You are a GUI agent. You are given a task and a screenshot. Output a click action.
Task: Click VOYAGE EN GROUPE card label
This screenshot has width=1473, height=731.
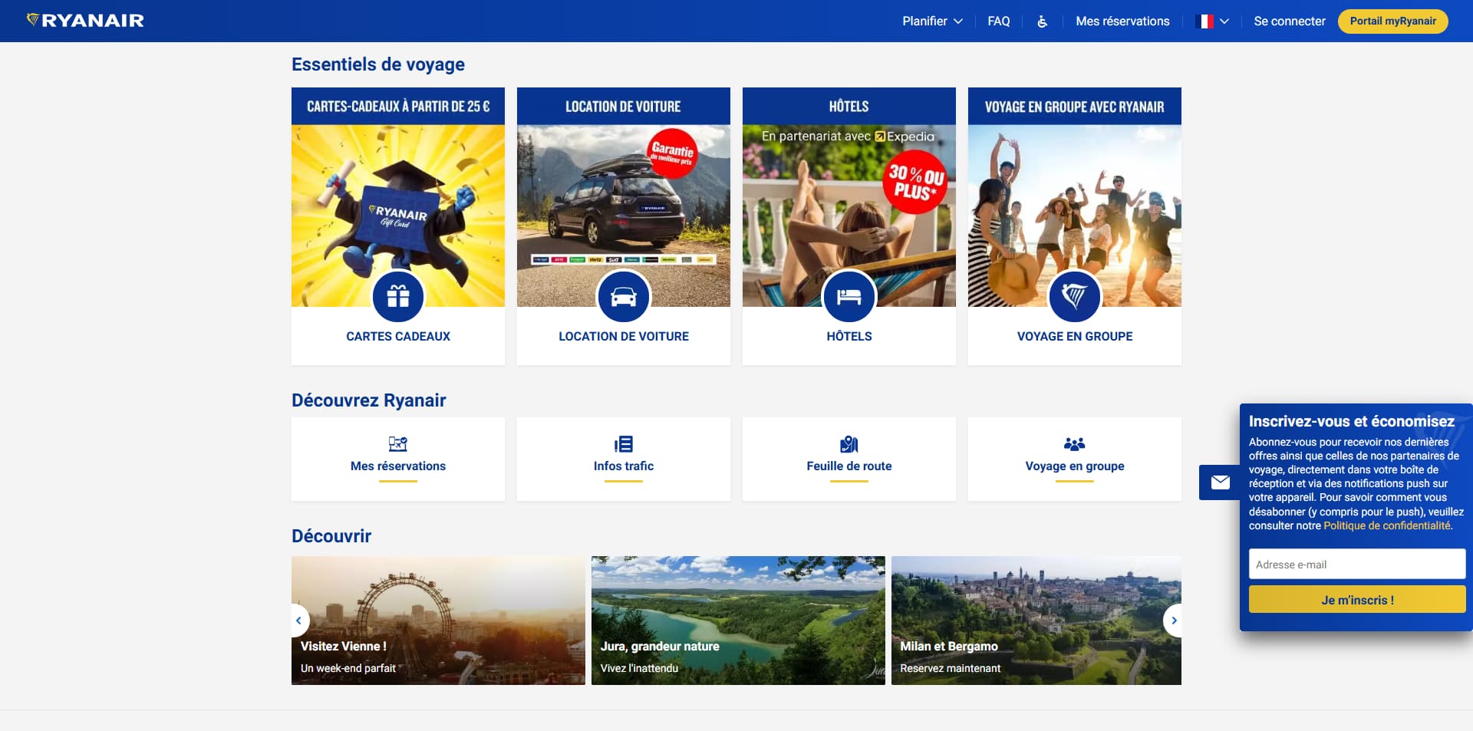(1075, 336)
